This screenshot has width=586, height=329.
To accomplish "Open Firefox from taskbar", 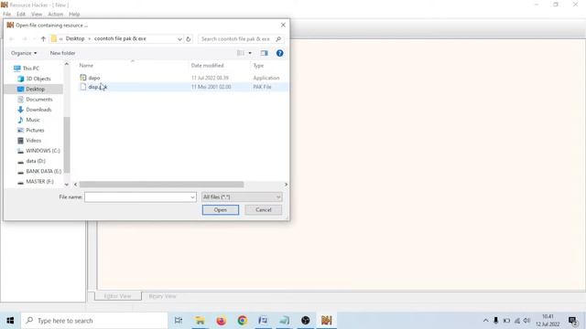I will click(222, 321).
